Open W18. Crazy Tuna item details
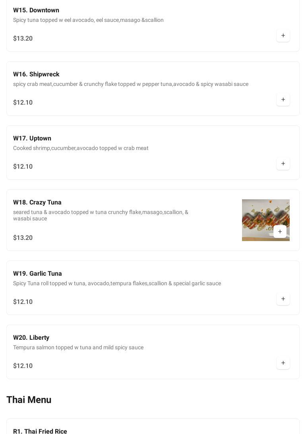 (37, 202)
